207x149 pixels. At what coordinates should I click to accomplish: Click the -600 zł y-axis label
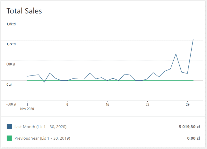tap(11, 104)
